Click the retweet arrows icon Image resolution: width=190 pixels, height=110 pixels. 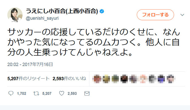pyautogui.click(x=36, y=93)
